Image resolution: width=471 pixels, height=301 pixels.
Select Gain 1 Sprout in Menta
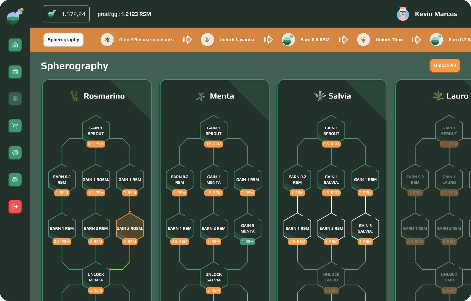coord(213,131)
